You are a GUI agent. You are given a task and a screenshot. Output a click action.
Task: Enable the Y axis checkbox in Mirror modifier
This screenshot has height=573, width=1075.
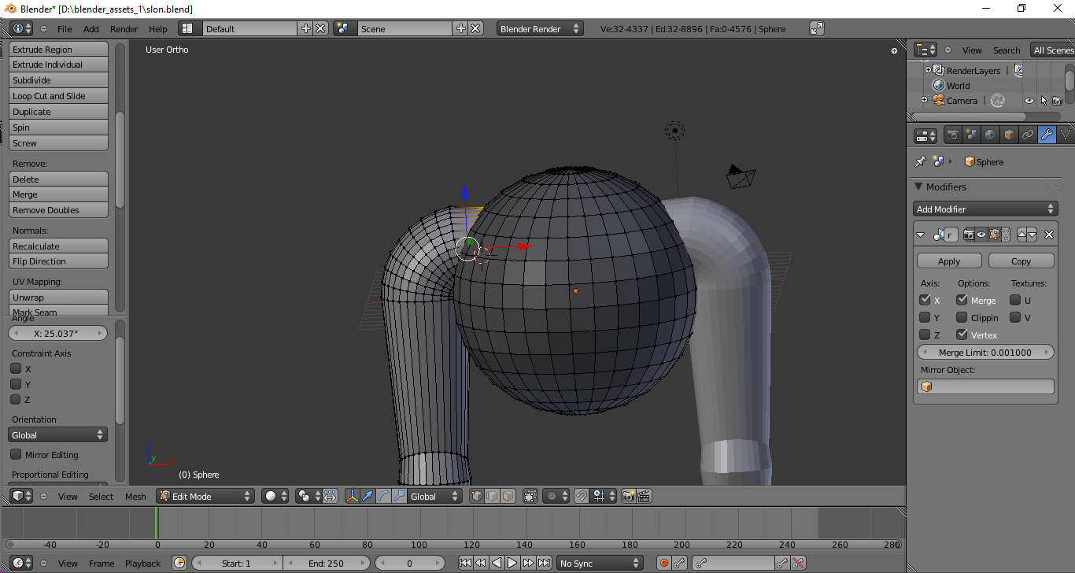(x=925, y=317)
